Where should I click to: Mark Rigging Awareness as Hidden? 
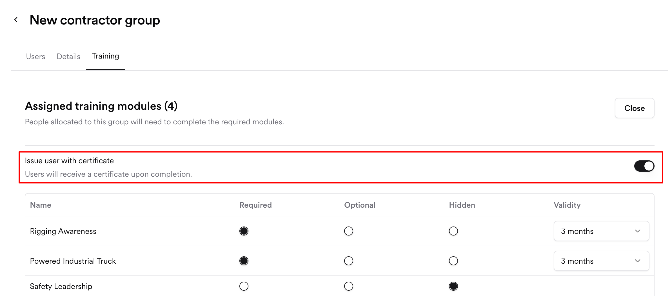click(453, 231)
